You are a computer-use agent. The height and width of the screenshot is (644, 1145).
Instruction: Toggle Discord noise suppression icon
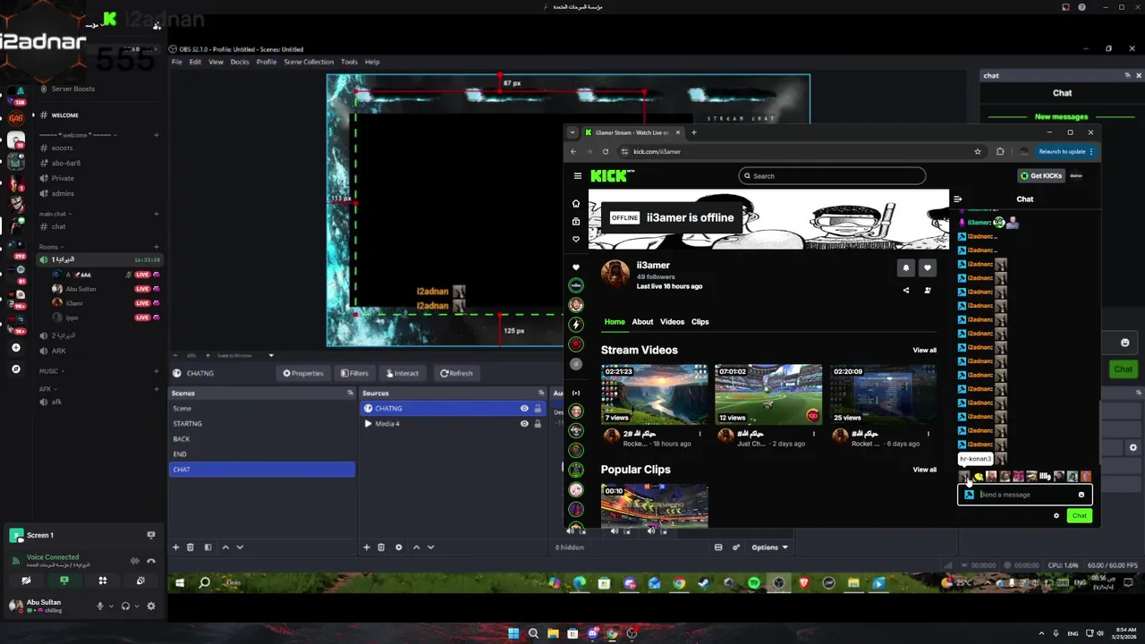(x=135, y=561)
